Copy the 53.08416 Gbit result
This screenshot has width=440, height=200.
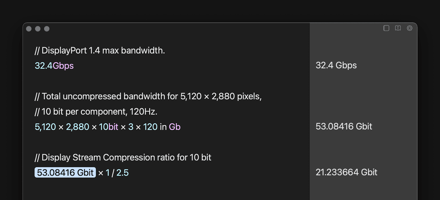click(344, 127)
